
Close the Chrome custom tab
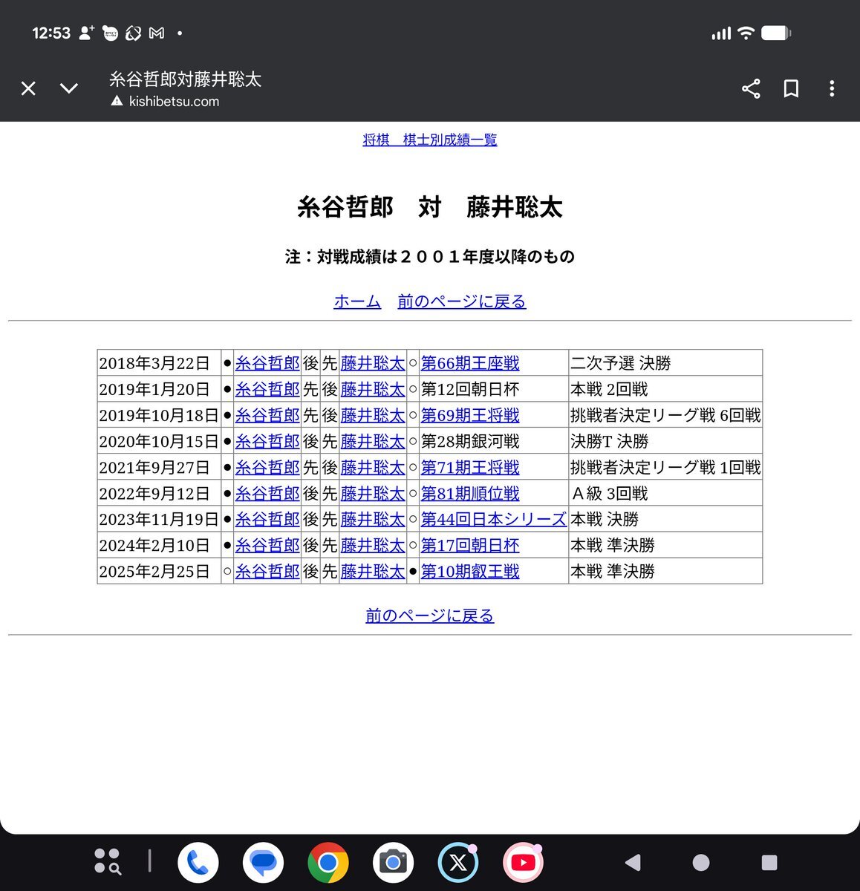28,89
